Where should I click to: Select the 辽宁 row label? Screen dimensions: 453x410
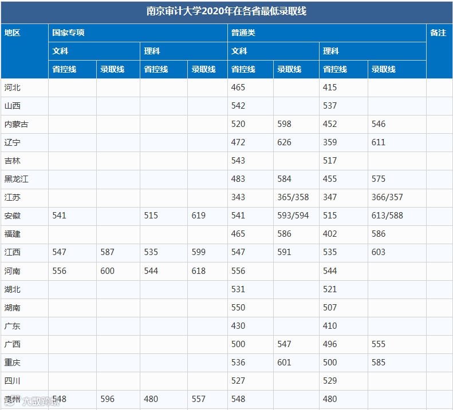(13, 142)
